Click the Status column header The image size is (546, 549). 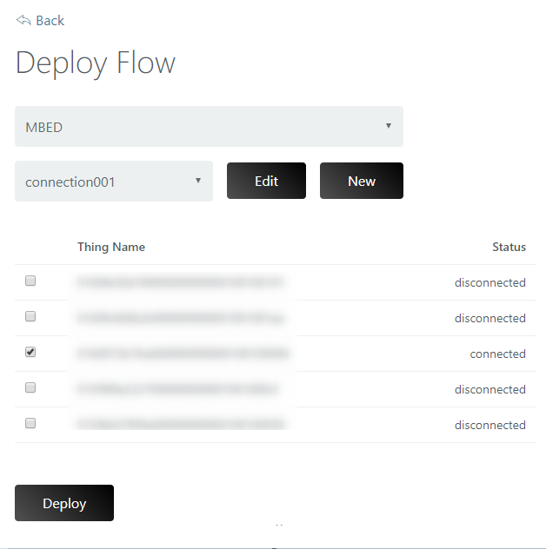pos(509,247)
